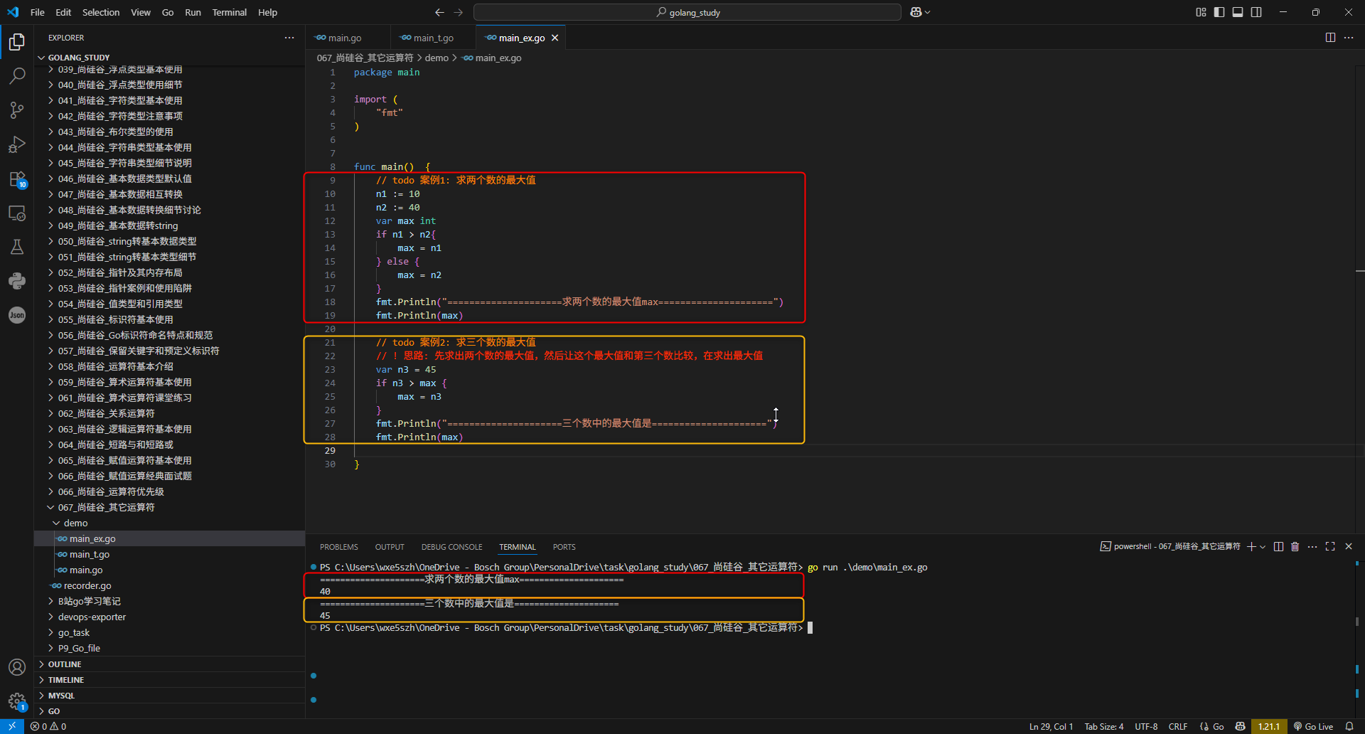Open the Source Control view

[x=17, y=110]
